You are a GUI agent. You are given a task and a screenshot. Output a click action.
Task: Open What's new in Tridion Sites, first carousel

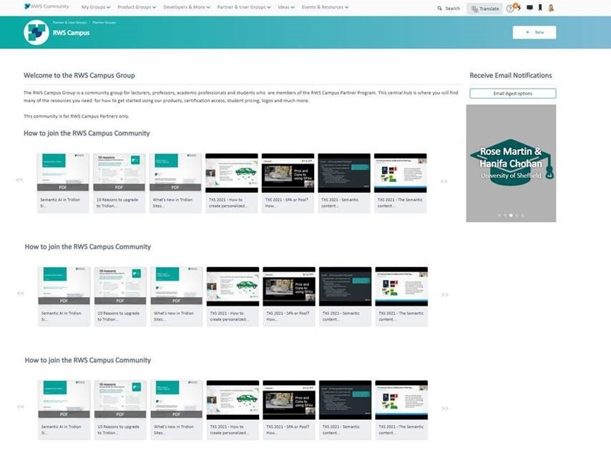[175, 183]
